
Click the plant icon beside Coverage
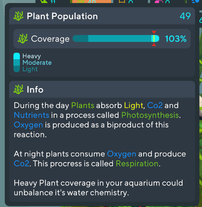22,39
